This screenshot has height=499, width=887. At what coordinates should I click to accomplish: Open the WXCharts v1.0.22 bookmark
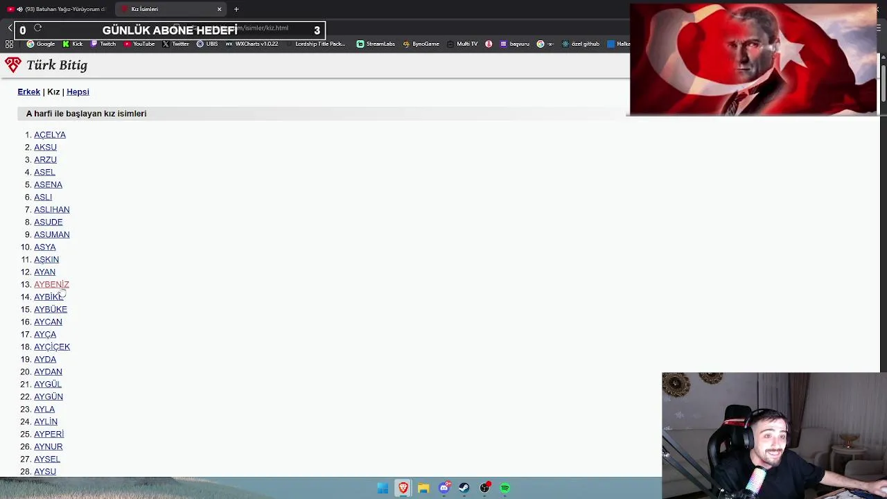point(252,44)
